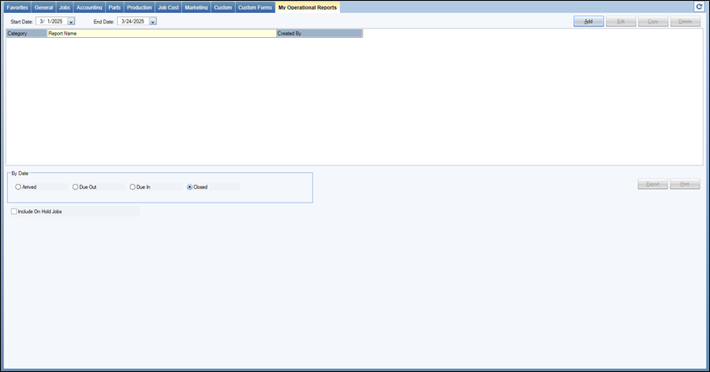Sort by the Category column header
Screen dimensions: 710x372
(x=27, y=34)
